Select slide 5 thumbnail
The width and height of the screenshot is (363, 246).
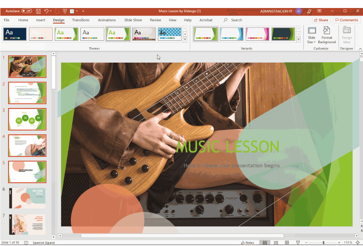click(x=27, y=172)
